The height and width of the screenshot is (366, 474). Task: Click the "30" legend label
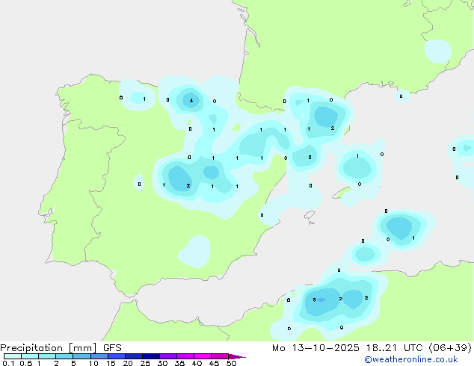(162, 363)
